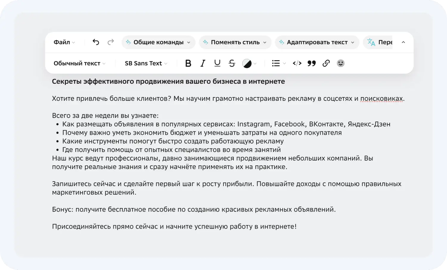This screenshot has height=270, width=447.
Task: Open the Общие команды dropdown
Action: [x=158, y=42]
